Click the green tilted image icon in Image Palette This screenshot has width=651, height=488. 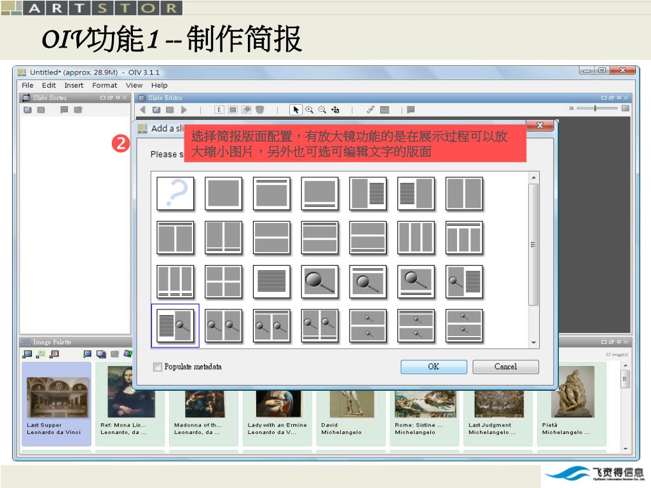pos(127,353)
